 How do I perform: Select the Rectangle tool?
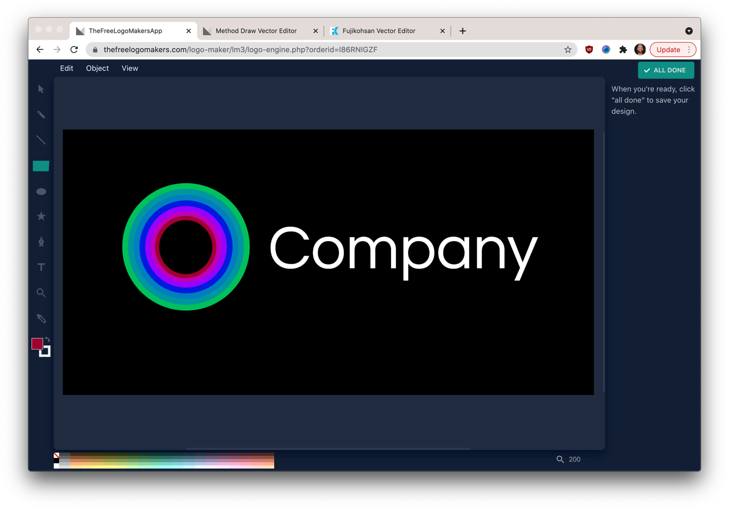41,166
